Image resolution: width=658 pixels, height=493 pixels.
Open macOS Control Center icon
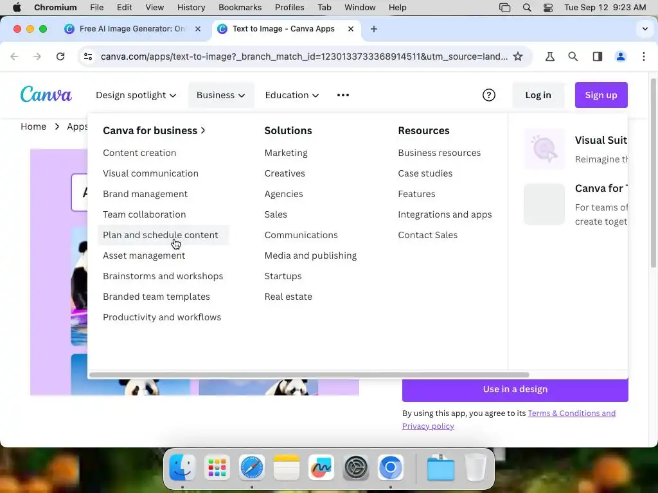(547, 8)
